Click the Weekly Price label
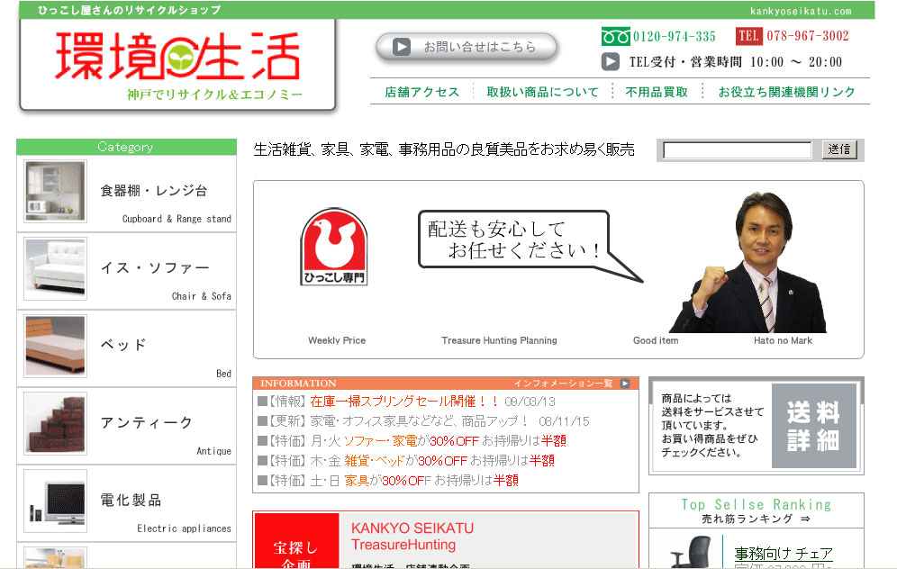 point(337,340)
